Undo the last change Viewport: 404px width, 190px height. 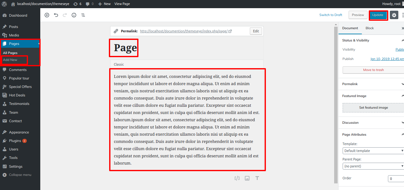[x=56, y=15]
